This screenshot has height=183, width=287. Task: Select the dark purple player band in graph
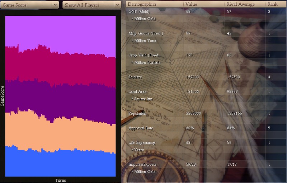60,102
